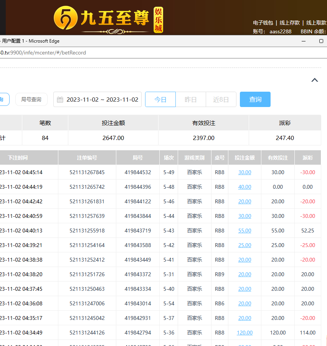Viewport: 327px width, 346px height.
Task: Choose the 近8日 date filter tab
Action: [x=221, y=100]
